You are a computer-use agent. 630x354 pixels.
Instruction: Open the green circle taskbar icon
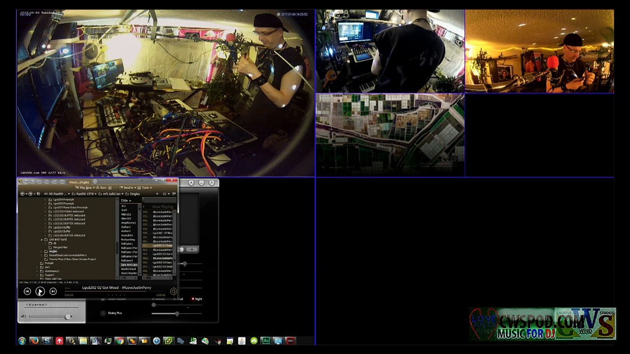[x=253, y=341]
